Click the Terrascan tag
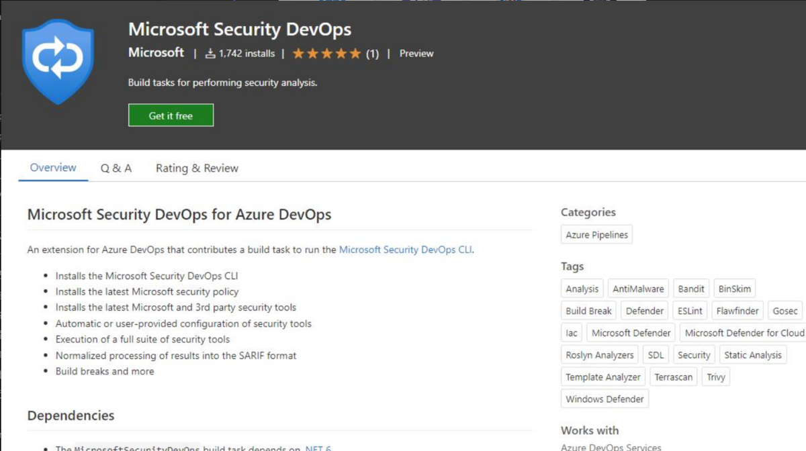This screenshot has height=451, width=806. (x=673, y=377)
